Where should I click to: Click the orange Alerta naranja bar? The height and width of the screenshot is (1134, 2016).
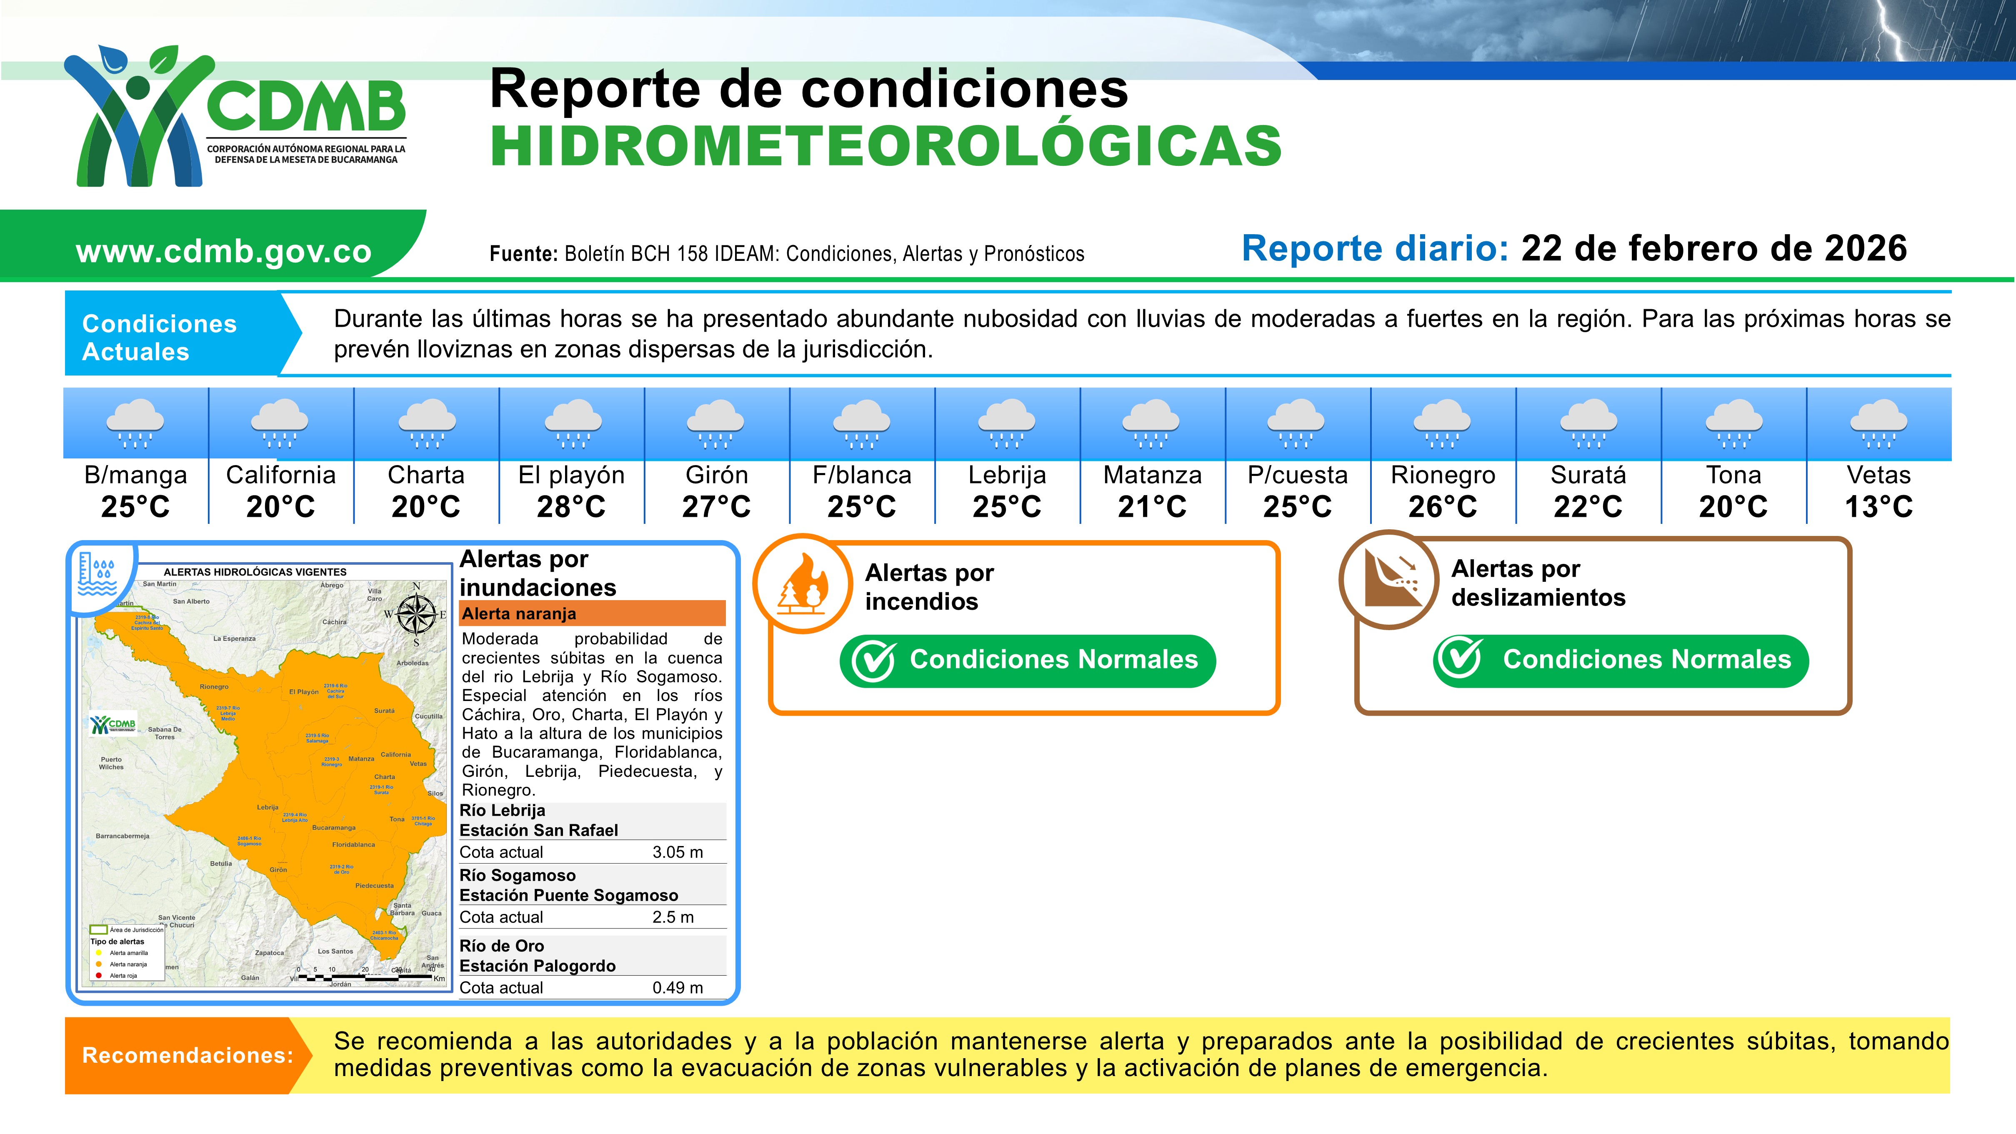click(x=593, y=613)
